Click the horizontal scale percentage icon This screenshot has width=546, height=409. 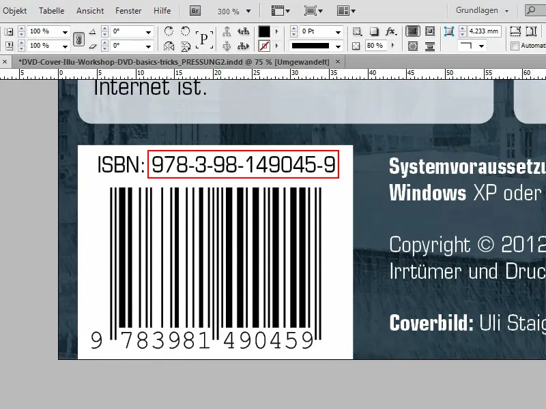click(9, 31)
